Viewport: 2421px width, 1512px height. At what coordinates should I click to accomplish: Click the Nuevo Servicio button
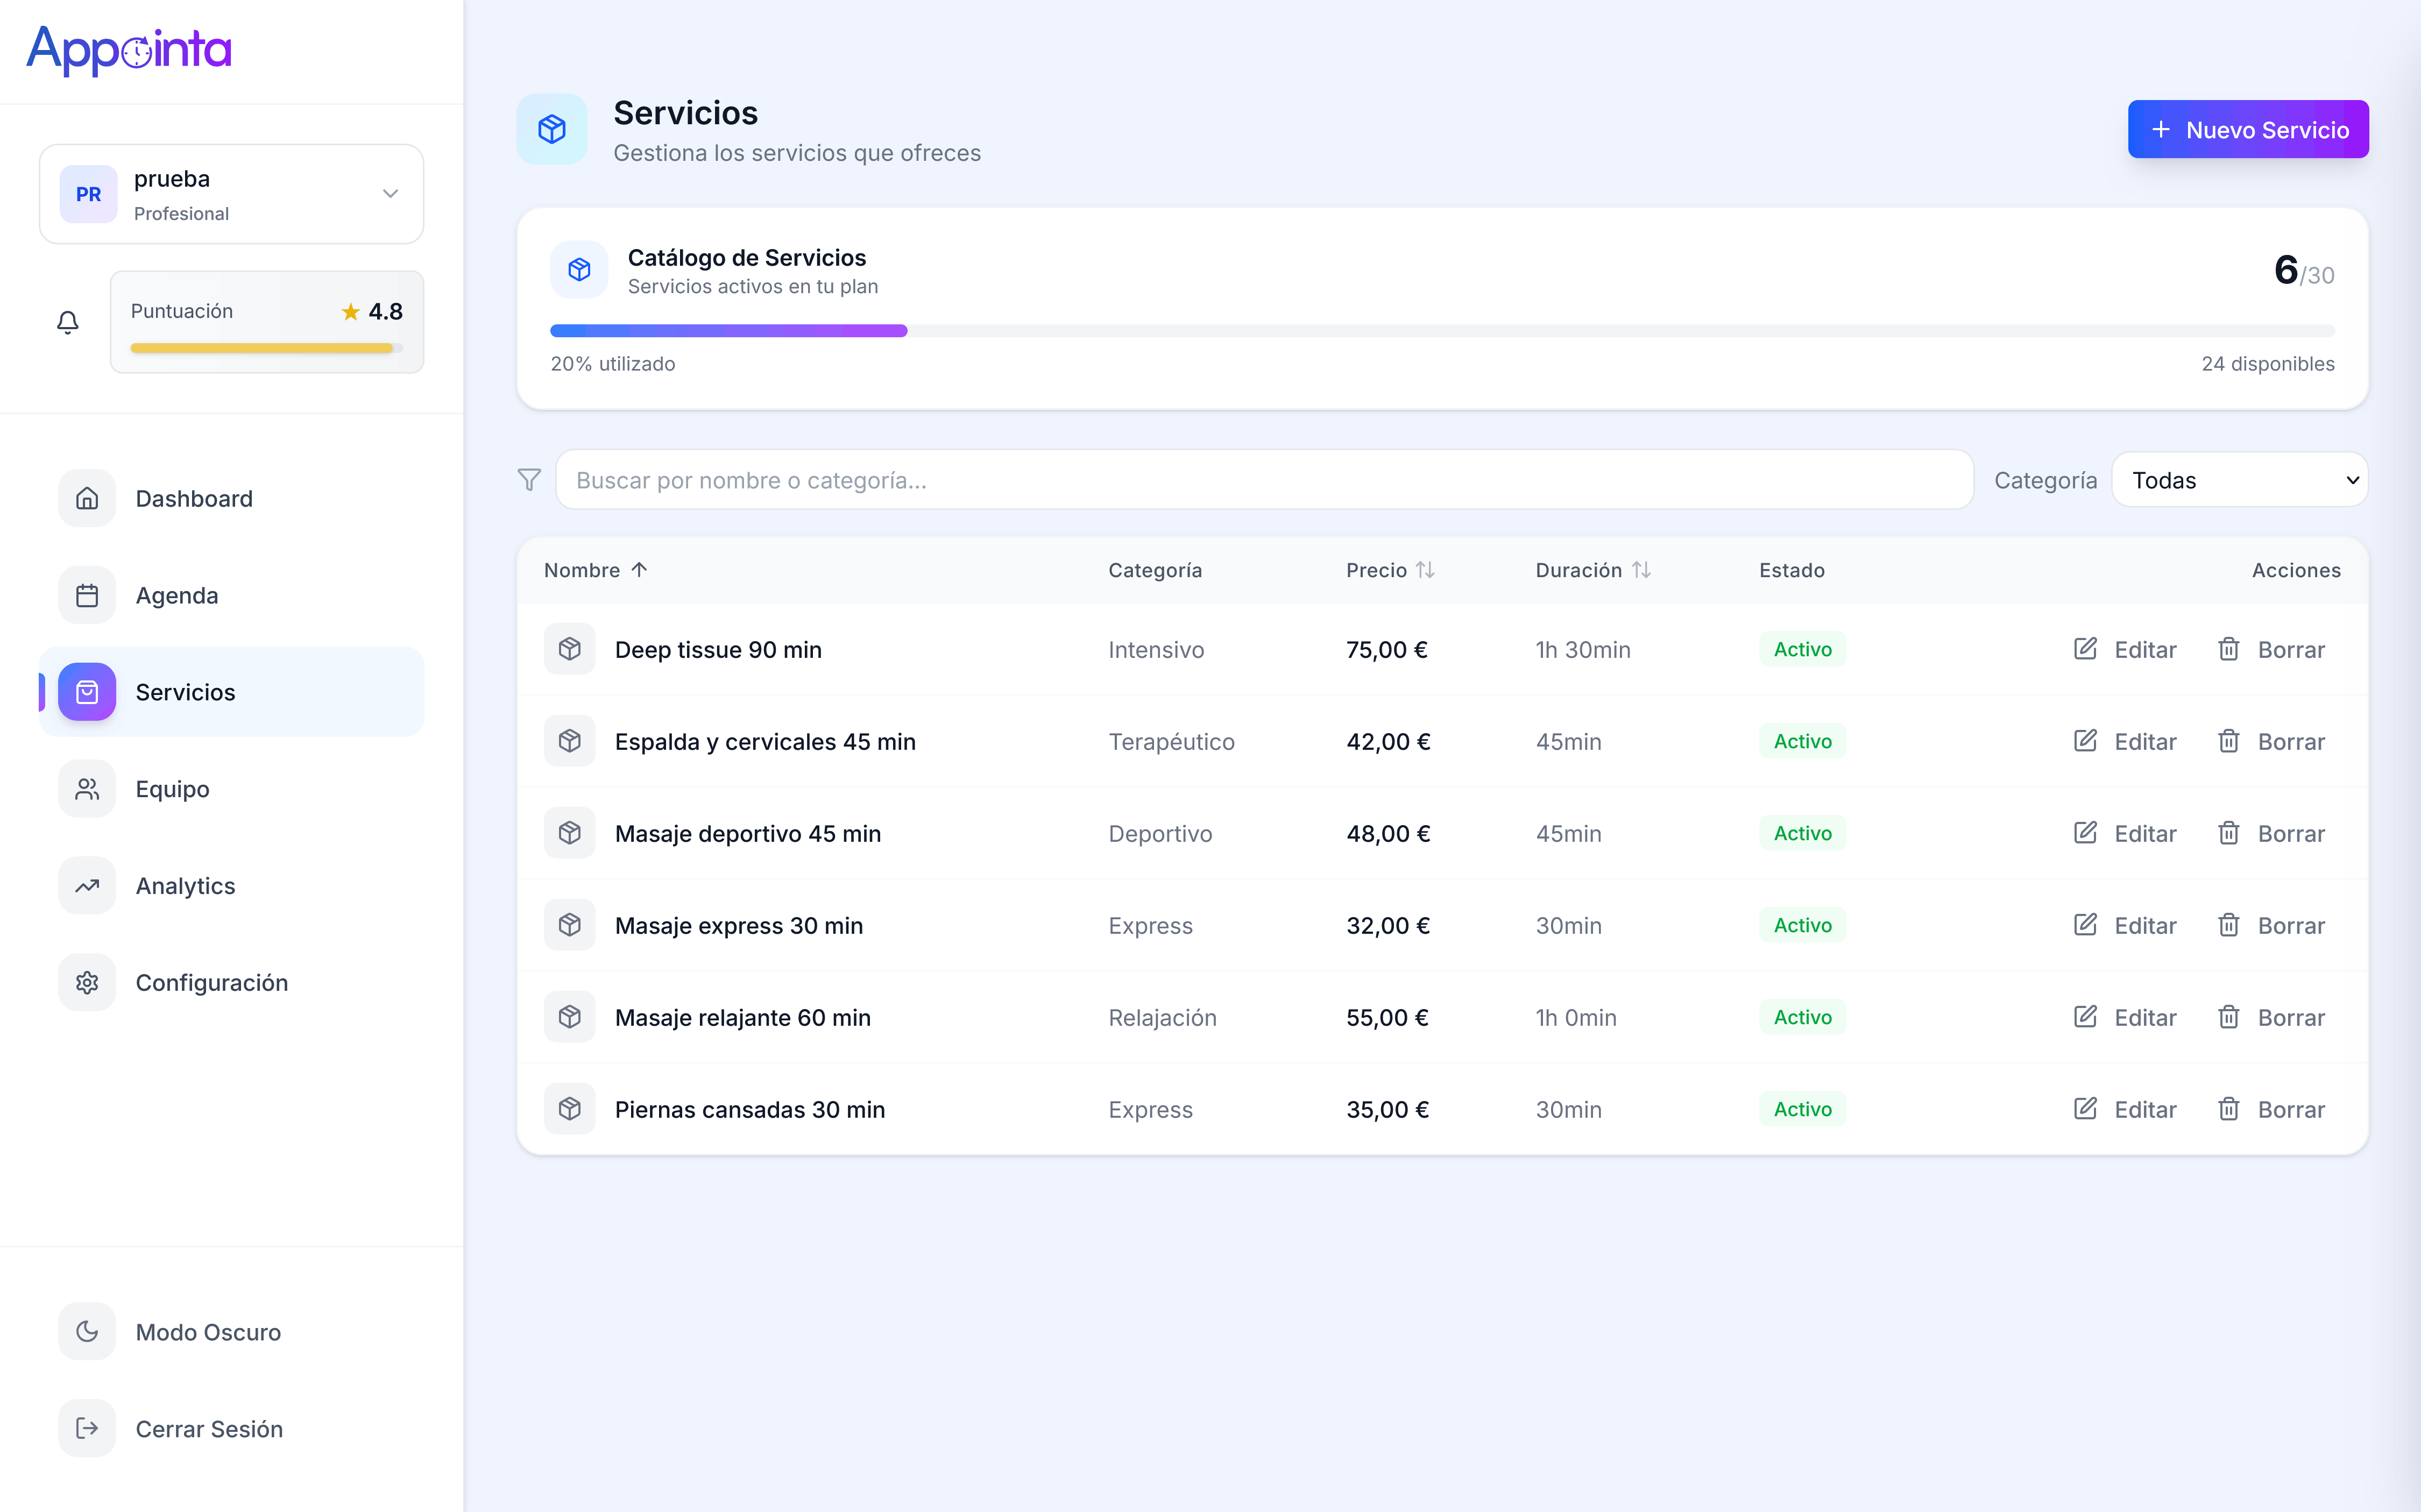[x=2247, y=130]
